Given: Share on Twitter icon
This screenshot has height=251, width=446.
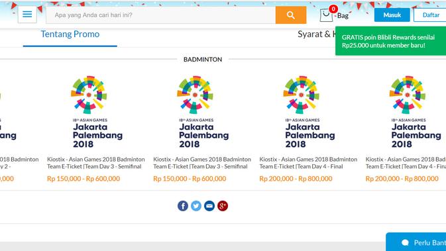Looking at the screenshot, I should (196, 206).
